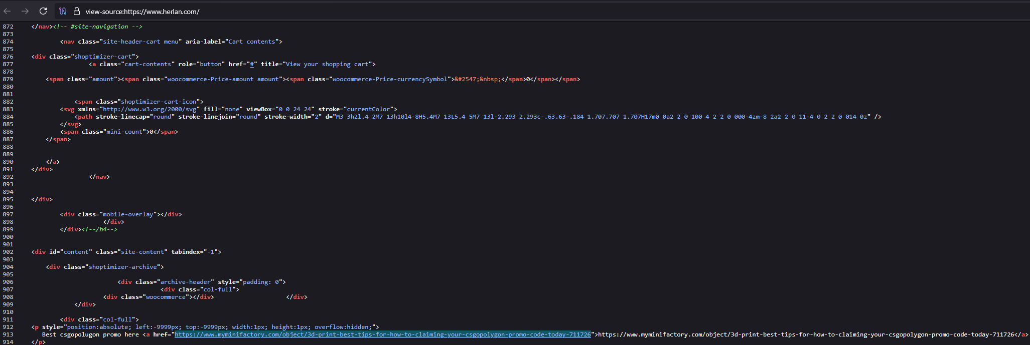Click the "cart-contents" class value
The width and height of the screenshot is (1030, 345).
pyautogui.click(x=148, y=64)
